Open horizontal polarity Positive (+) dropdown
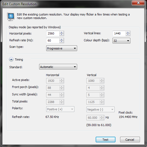The width and height of the screenshot is (147, 147). 60,109
